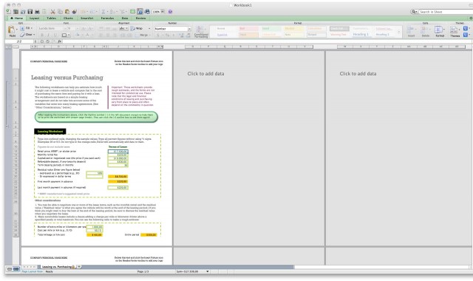Screen dimensions: 473x281
Task: Open the Data ribbon tab
Action: (x=125, y=18)
